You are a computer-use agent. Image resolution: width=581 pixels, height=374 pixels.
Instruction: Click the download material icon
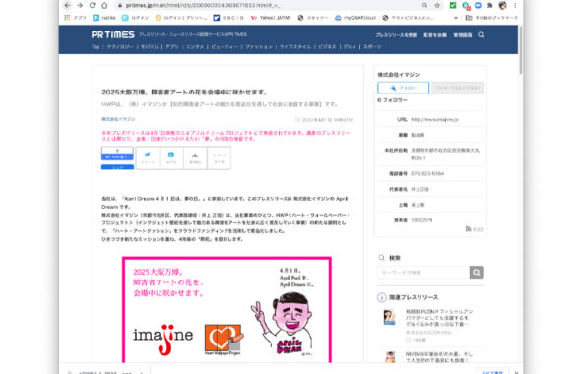click(195, 157)
